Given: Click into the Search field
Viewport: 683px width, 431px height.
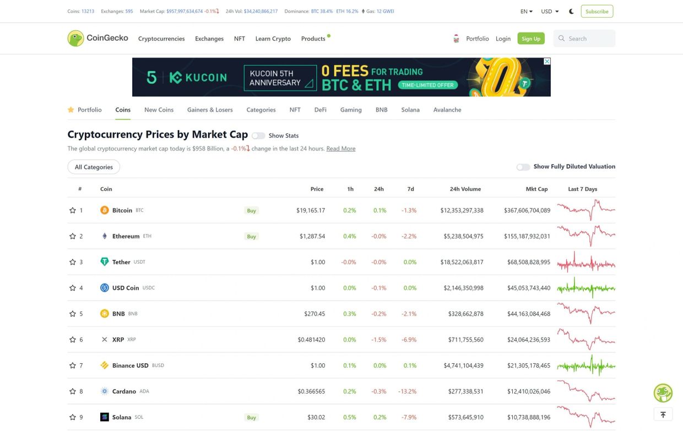Looking at the screenshot, I should (584, 39).
